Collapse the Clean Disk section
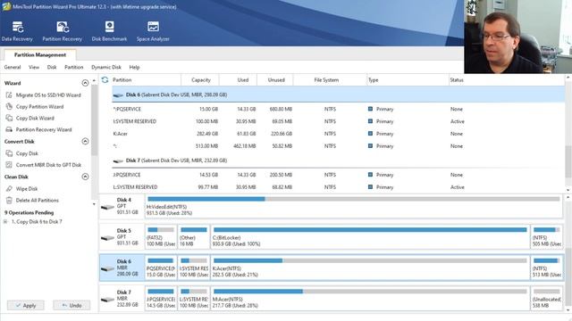 pyautogui.click(x=85, y=177)
